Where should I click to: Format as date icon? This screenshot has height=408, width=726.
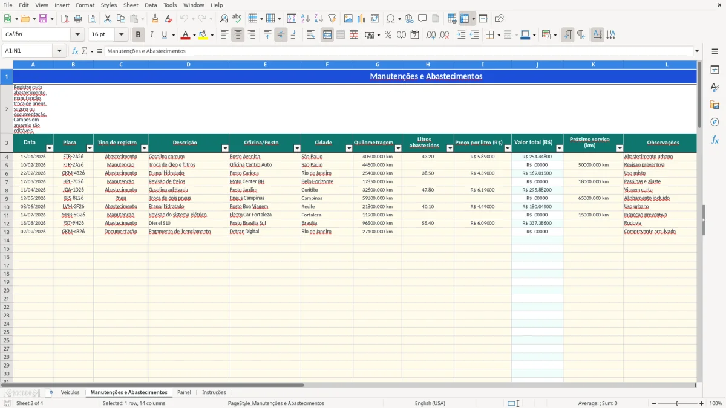(x=414, y=35)
